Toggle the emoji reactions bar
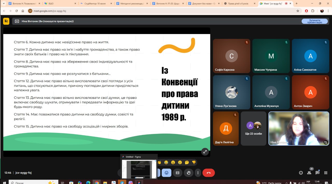Screen dimensions: 332x184 tap(167, 173)
